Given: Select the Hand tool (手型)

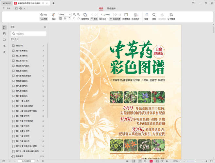Looking at the screenshot, I should click(x=43, y=15).
